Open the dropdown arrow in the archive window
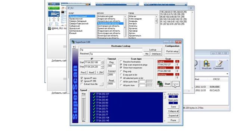 [227, 74]
